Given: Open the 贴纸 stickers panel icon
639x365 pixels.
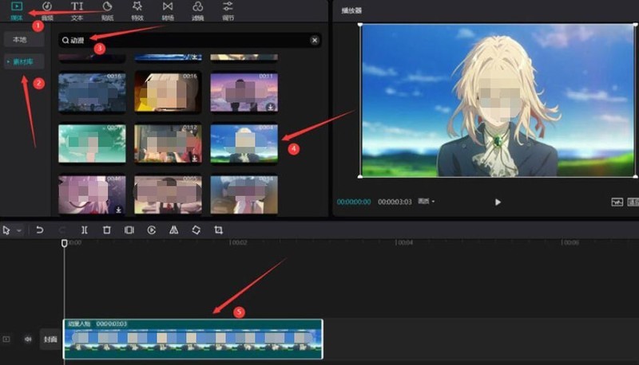Looking at the screenshot, I should click(107, 10).
